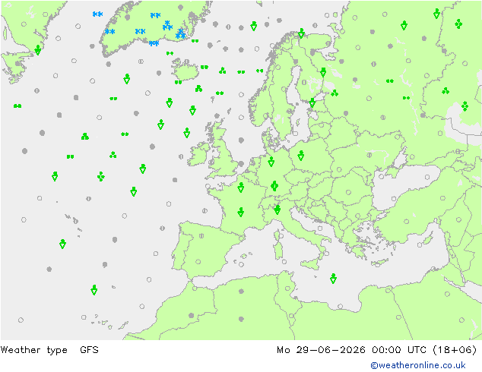This screenshot has height=372, width=482.
Task: Select the open circle over Romania
Action: click(348, 192)
